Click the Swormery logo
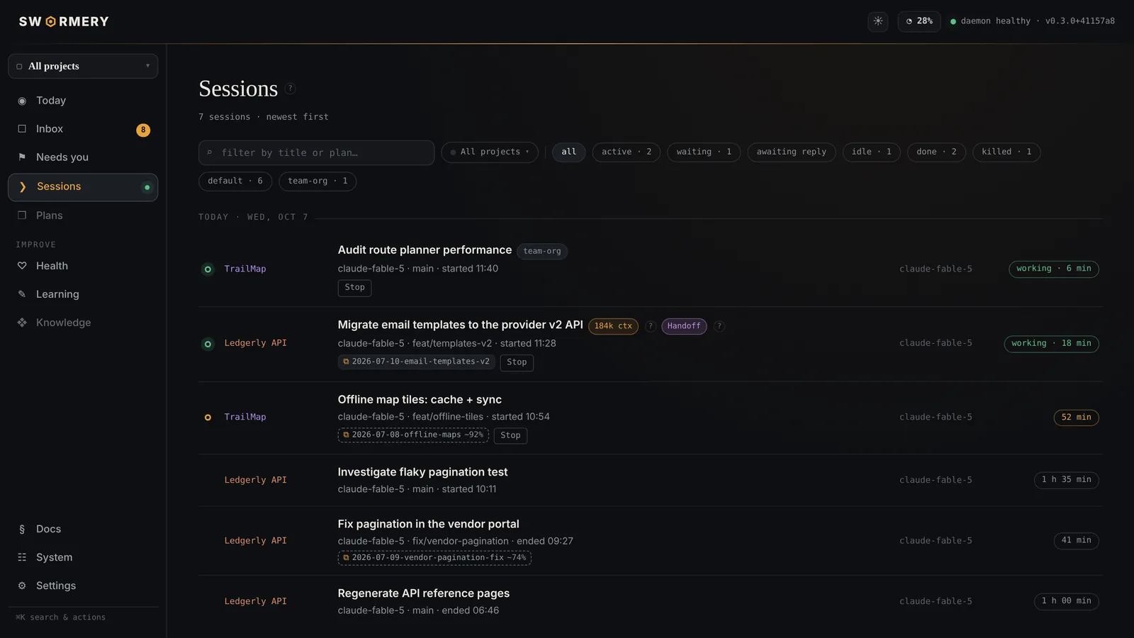The image size is (1134, 638). (x=64, y=22)
